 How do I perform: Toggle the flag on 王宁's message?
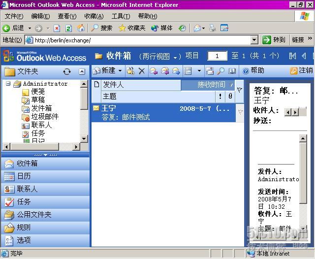point(240,112)
